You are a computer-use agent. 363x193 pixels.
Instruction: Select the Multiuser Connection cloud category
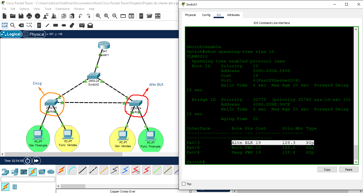[x=51, y=172]
